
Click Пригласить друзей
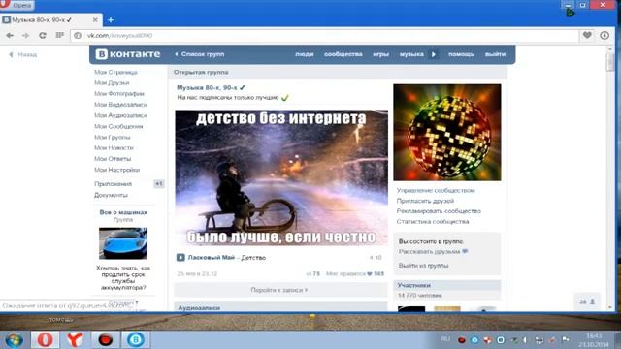click(425, 201)
